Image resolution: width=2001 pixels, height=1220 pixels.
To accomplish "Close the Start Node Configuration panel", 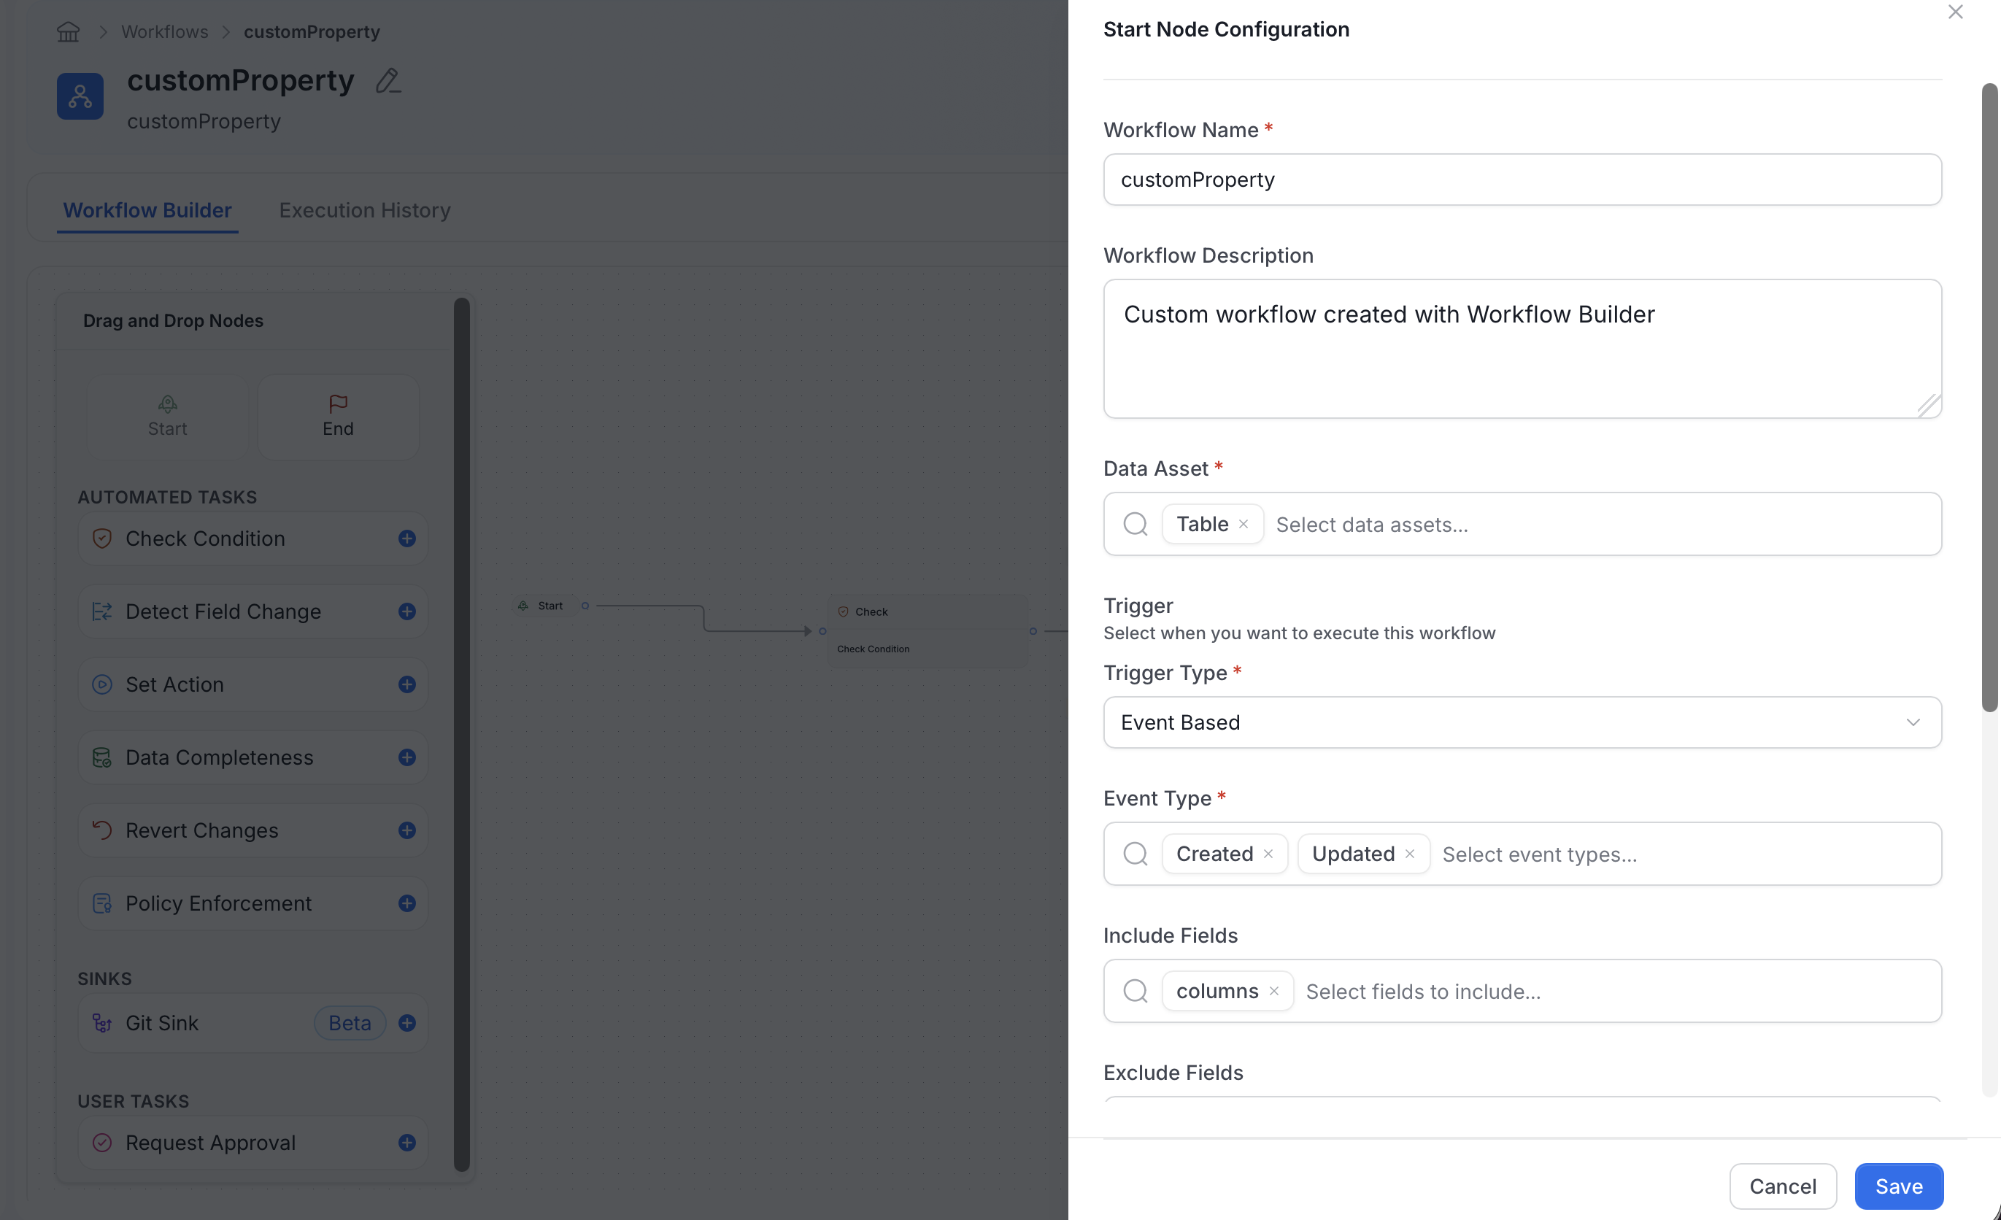I will click(x=1956, y=12).
